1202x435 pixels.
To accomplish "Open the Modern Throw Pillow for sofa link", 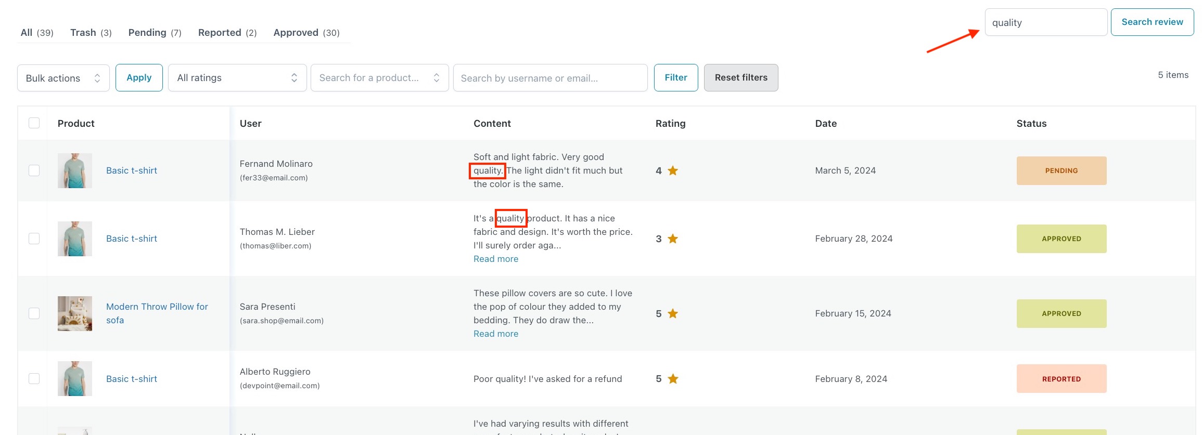I will [157, 313].
